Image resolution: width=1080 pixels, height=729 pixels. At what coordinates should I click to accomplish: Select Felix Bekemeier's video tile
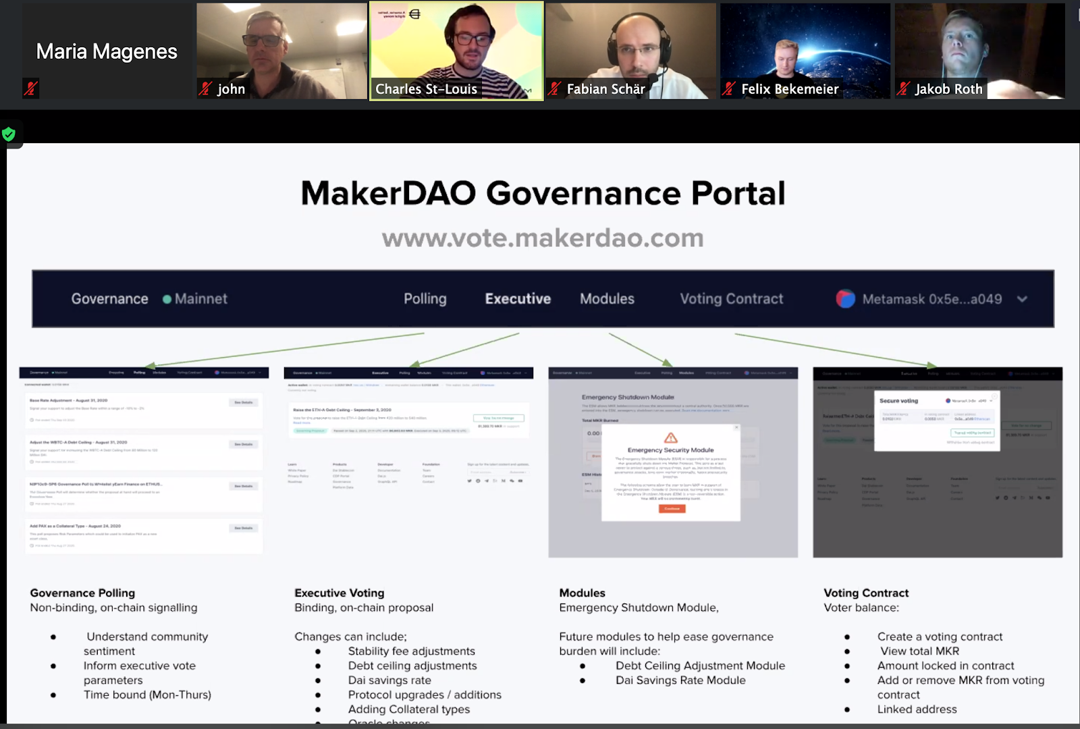pos(805,51)
